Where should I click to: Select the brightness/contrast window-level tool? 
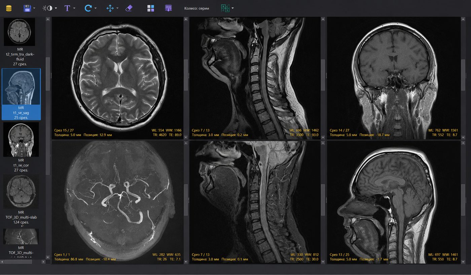point(47,8)
